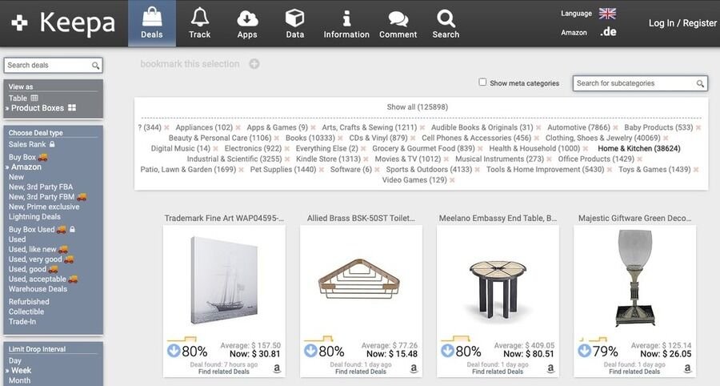720x386 pixels.
Task: Remove Baby Products (533) category
Action: 698,128
